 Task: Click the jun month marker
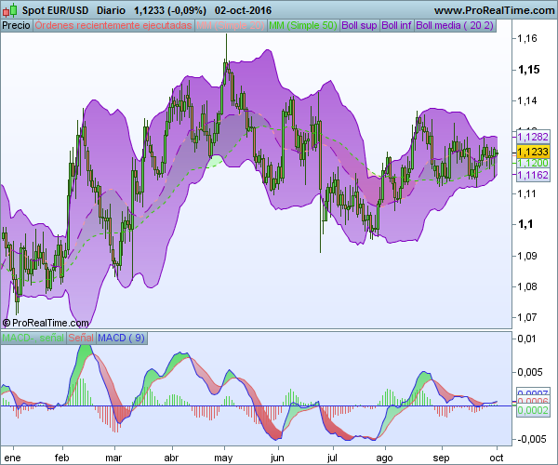(x=277, y=458)
